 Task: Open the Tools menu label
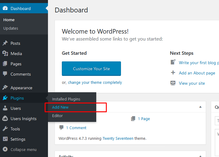point(15,129)
